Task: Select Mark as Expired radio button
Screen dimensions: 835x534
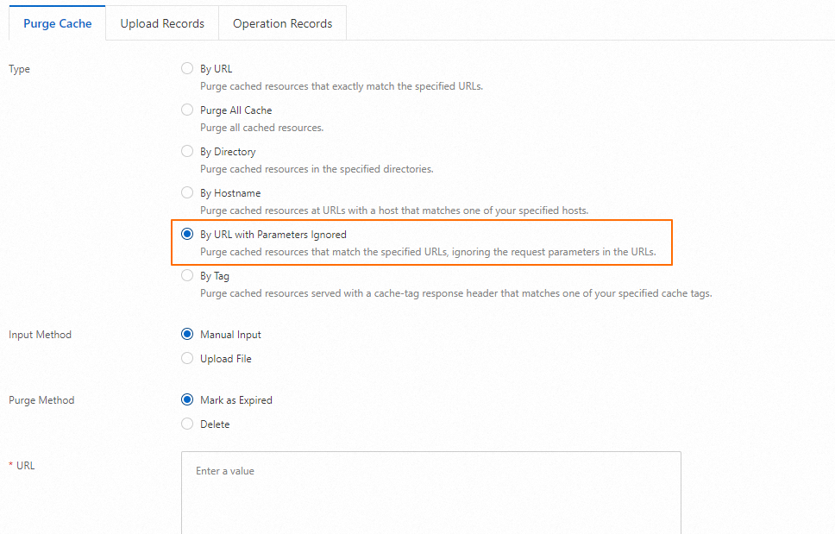Action: tap(187, 400)
